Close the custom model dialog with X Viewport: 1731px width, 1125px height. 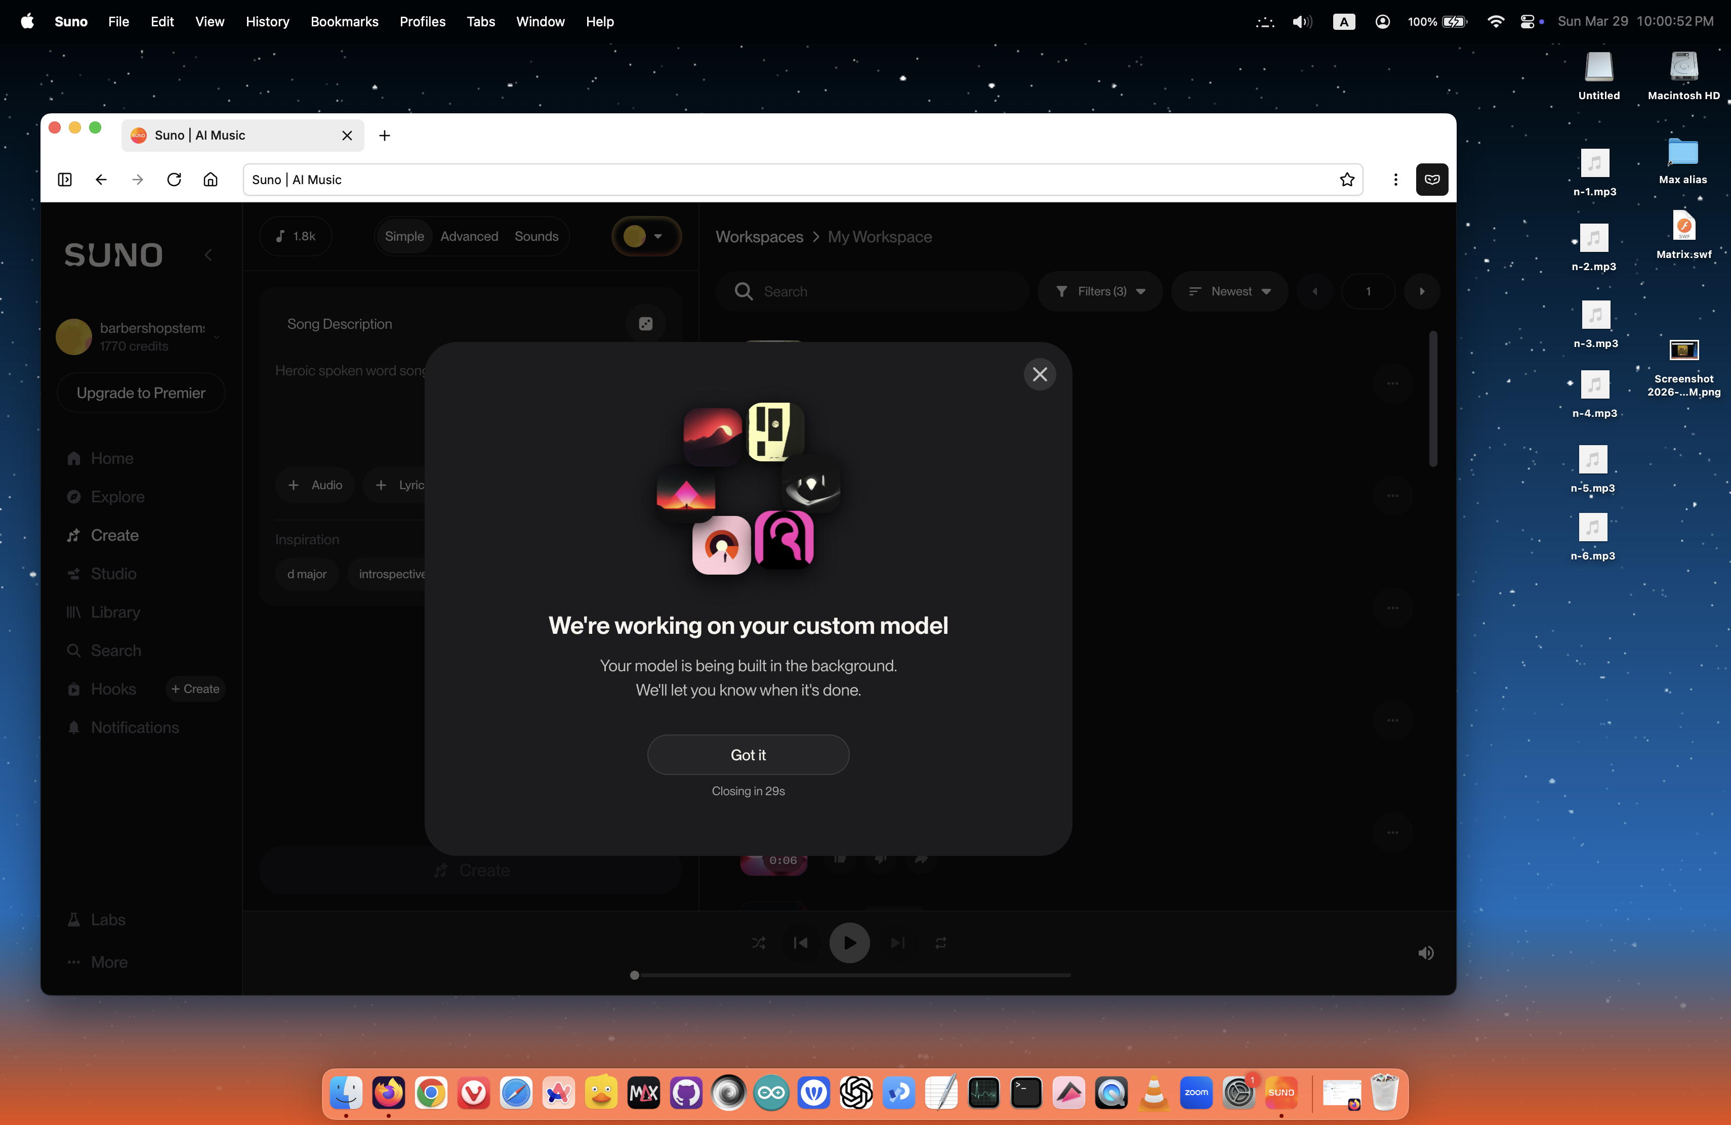(x=1039, y=374)
